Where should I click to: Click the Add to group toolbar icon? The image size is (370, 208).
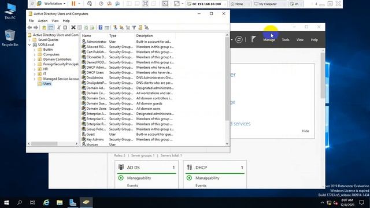coord(146,28)
